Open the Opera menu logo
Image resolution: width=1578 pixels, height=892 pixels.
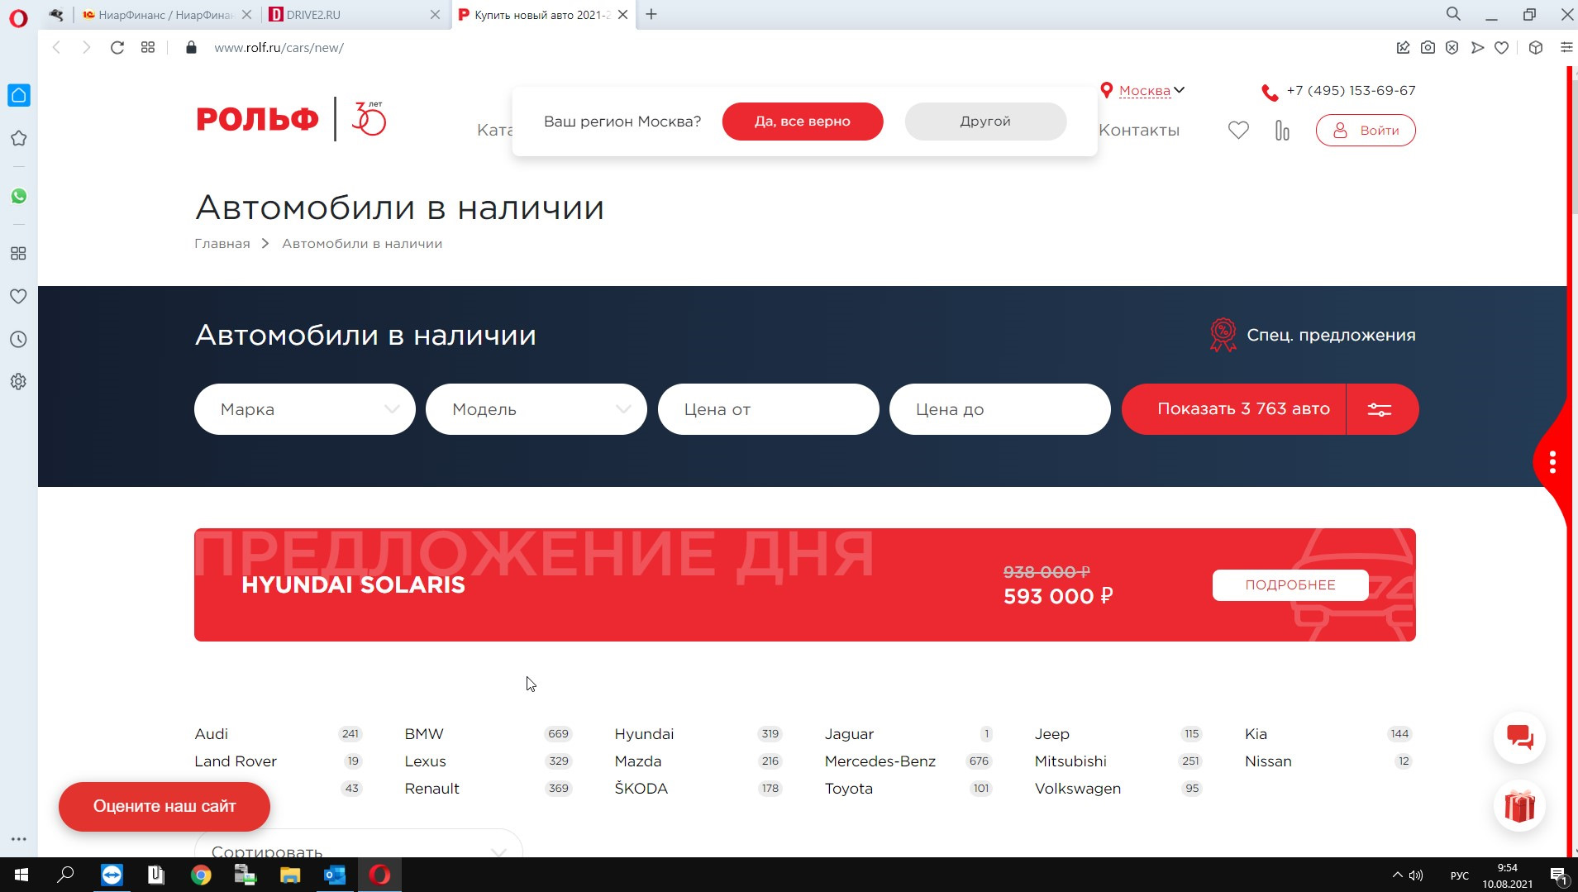point(18,17)
